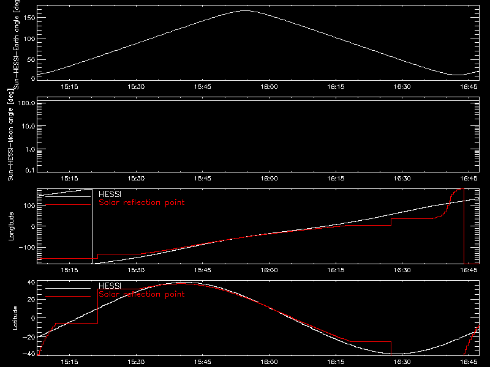Click the "10.0" tick on Moon angle plot
490x367 pixels.
(x=28, y=126)
